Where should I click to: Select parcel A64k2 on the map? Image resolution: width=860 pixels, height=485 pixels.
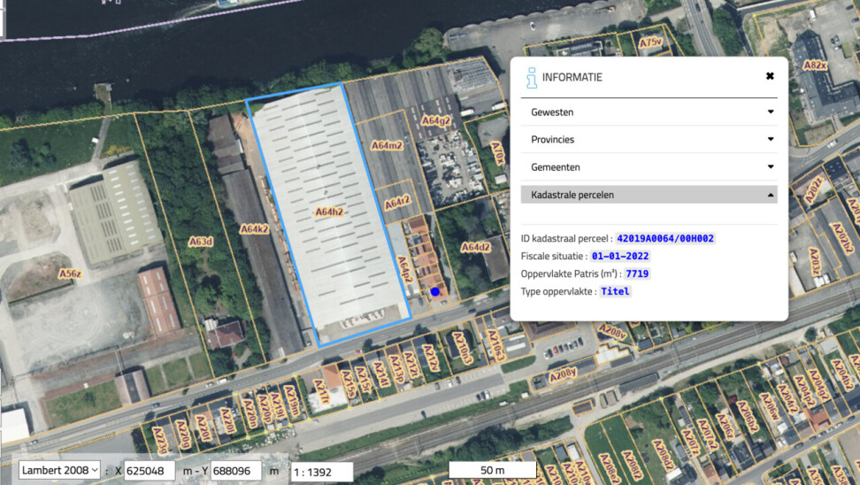254,229
